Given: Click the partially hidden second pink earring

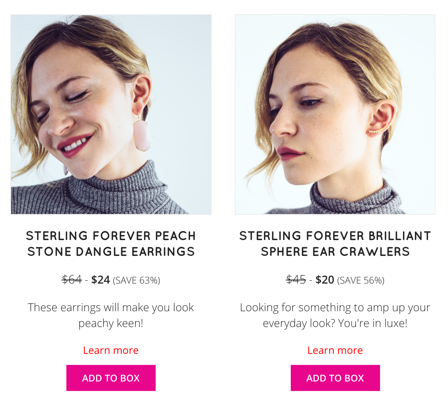Looking at the screenshot, I should 66,170.
